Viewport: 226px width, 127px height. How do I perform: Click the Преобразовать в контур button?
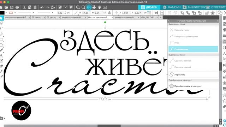click(193, 86)
